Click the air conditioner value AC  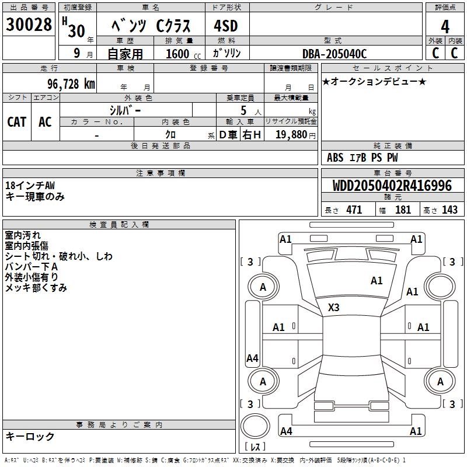click(46, 122)
